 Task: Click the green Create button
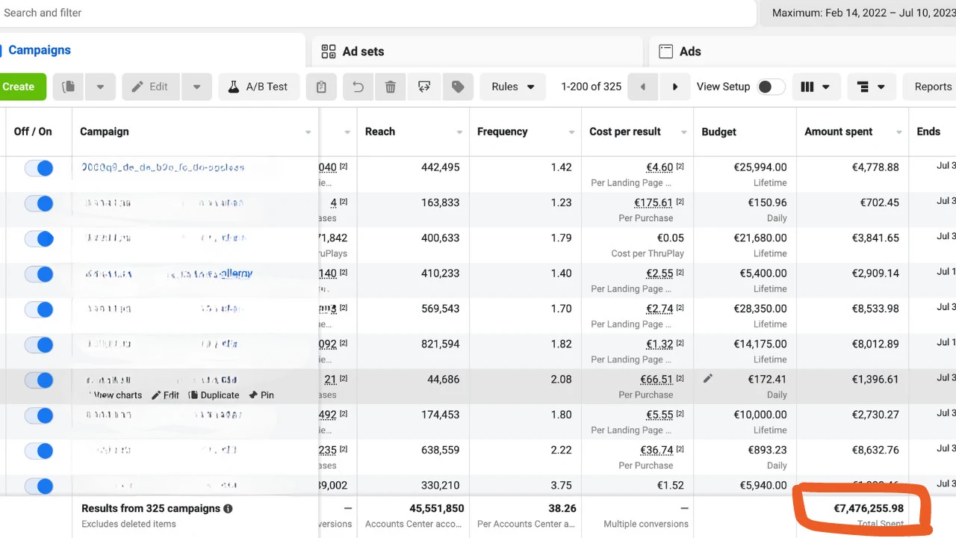19,87
